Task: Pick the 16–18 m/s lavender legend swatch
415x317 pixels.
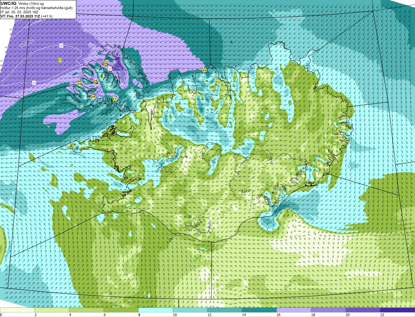Action: coord(294,310)
